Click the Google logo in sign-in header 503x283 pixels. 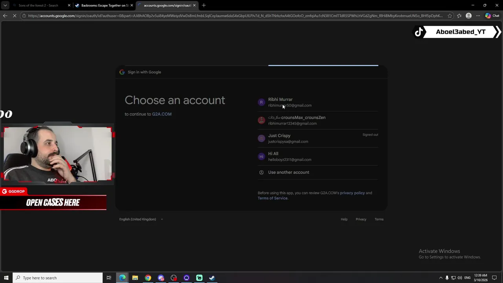[122, 72]
